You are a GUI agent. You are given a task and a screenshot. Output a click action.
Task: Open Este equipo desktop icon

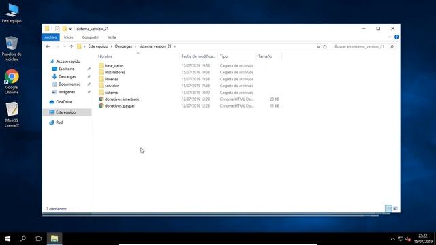point(12,13)
